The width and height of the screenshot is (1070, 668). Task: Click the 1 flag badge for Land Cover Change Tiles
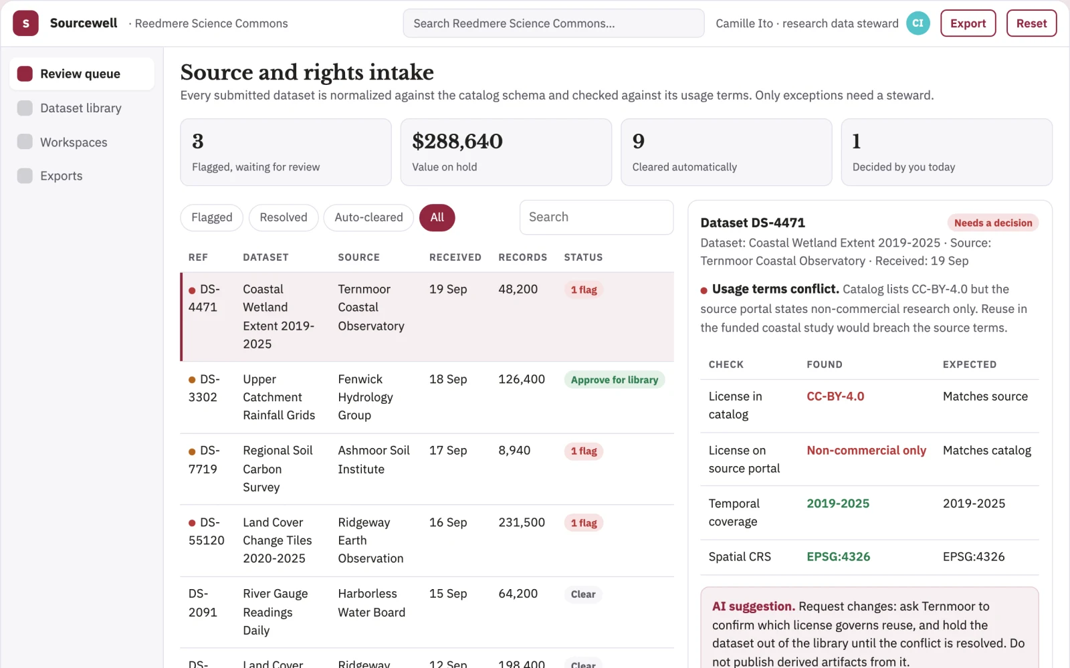tap(584, 523)
